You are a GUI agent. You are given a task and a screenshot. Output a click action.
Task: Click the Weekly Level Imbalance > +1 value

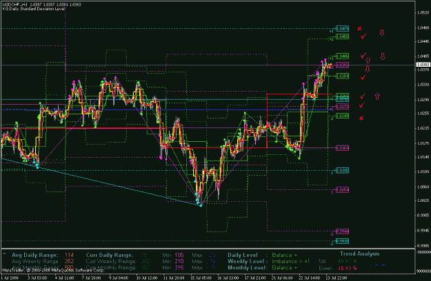[291, 261]
